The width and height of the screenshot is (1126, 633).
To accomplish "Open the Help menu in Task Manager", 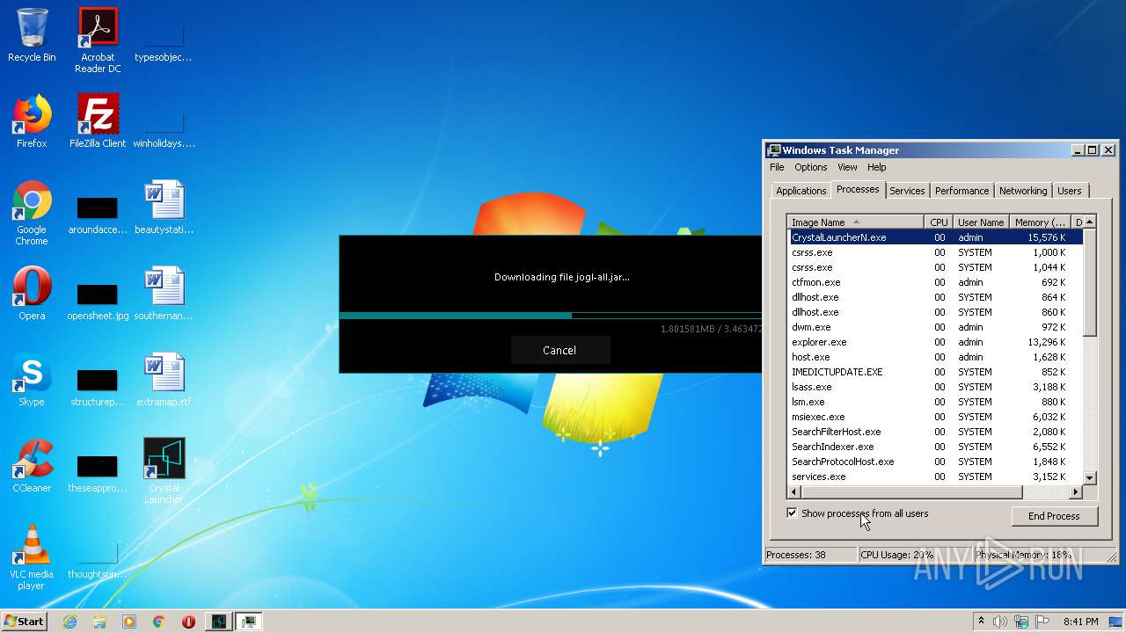I will pos(877,167).
